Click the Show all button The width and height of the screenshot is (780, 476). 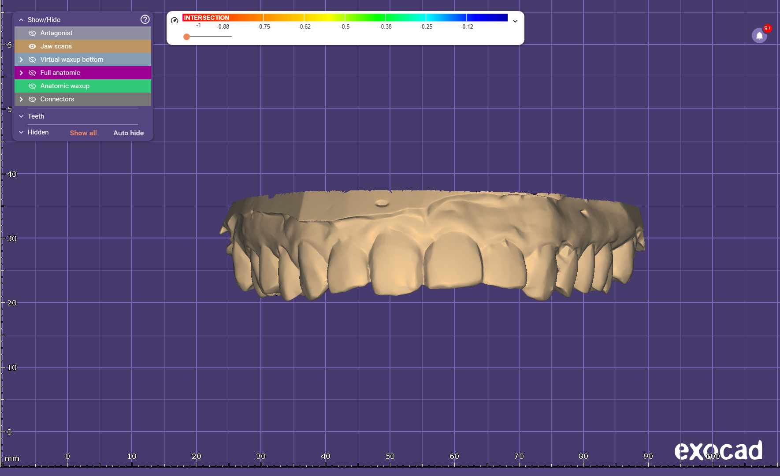pyautogui.click(x=83, y=133)
